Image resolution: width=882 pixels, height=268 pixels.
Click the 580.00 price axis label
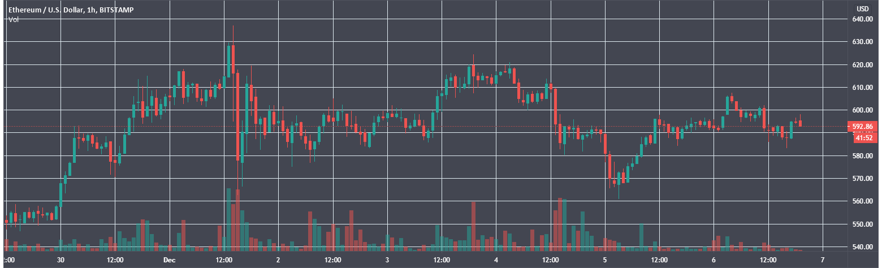coord(863,156)
